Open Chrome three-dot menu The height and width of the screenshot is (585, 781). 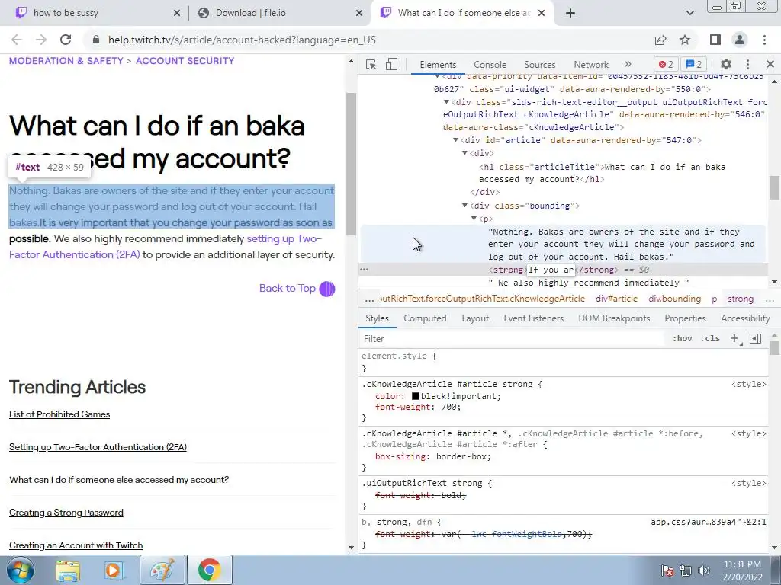pyautogui.click(x=764, y=40)
